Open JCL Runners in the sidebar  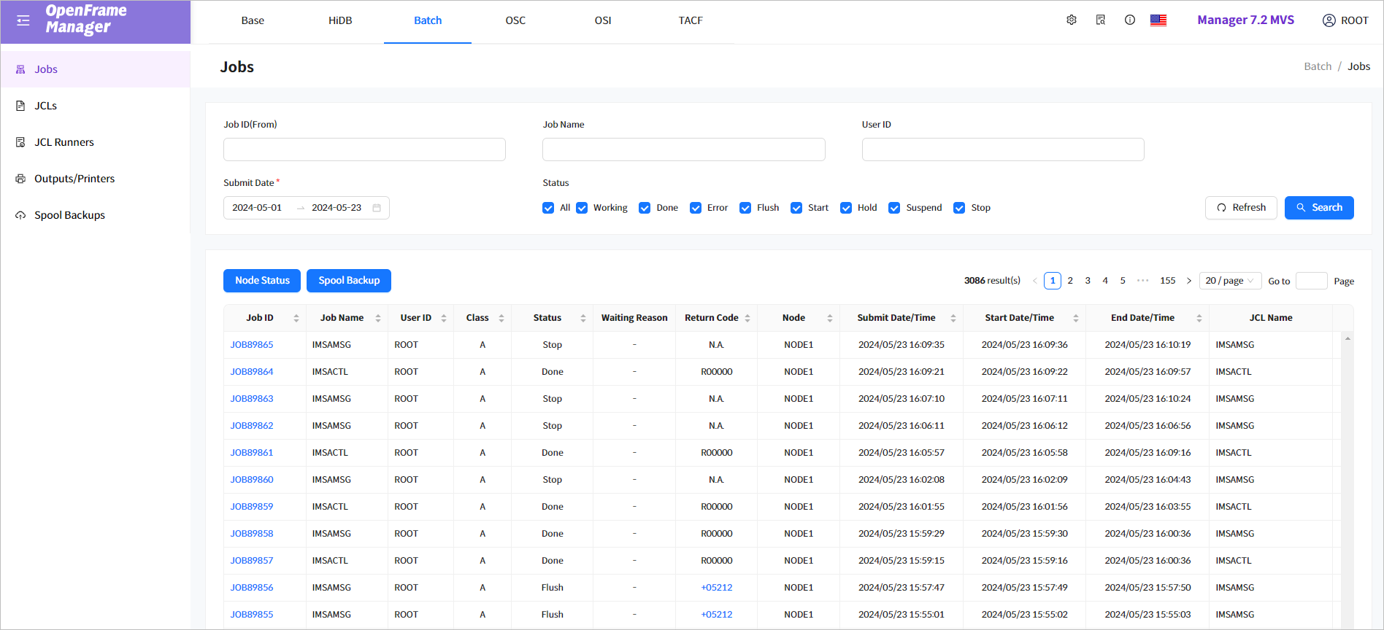tap(64, 142)
